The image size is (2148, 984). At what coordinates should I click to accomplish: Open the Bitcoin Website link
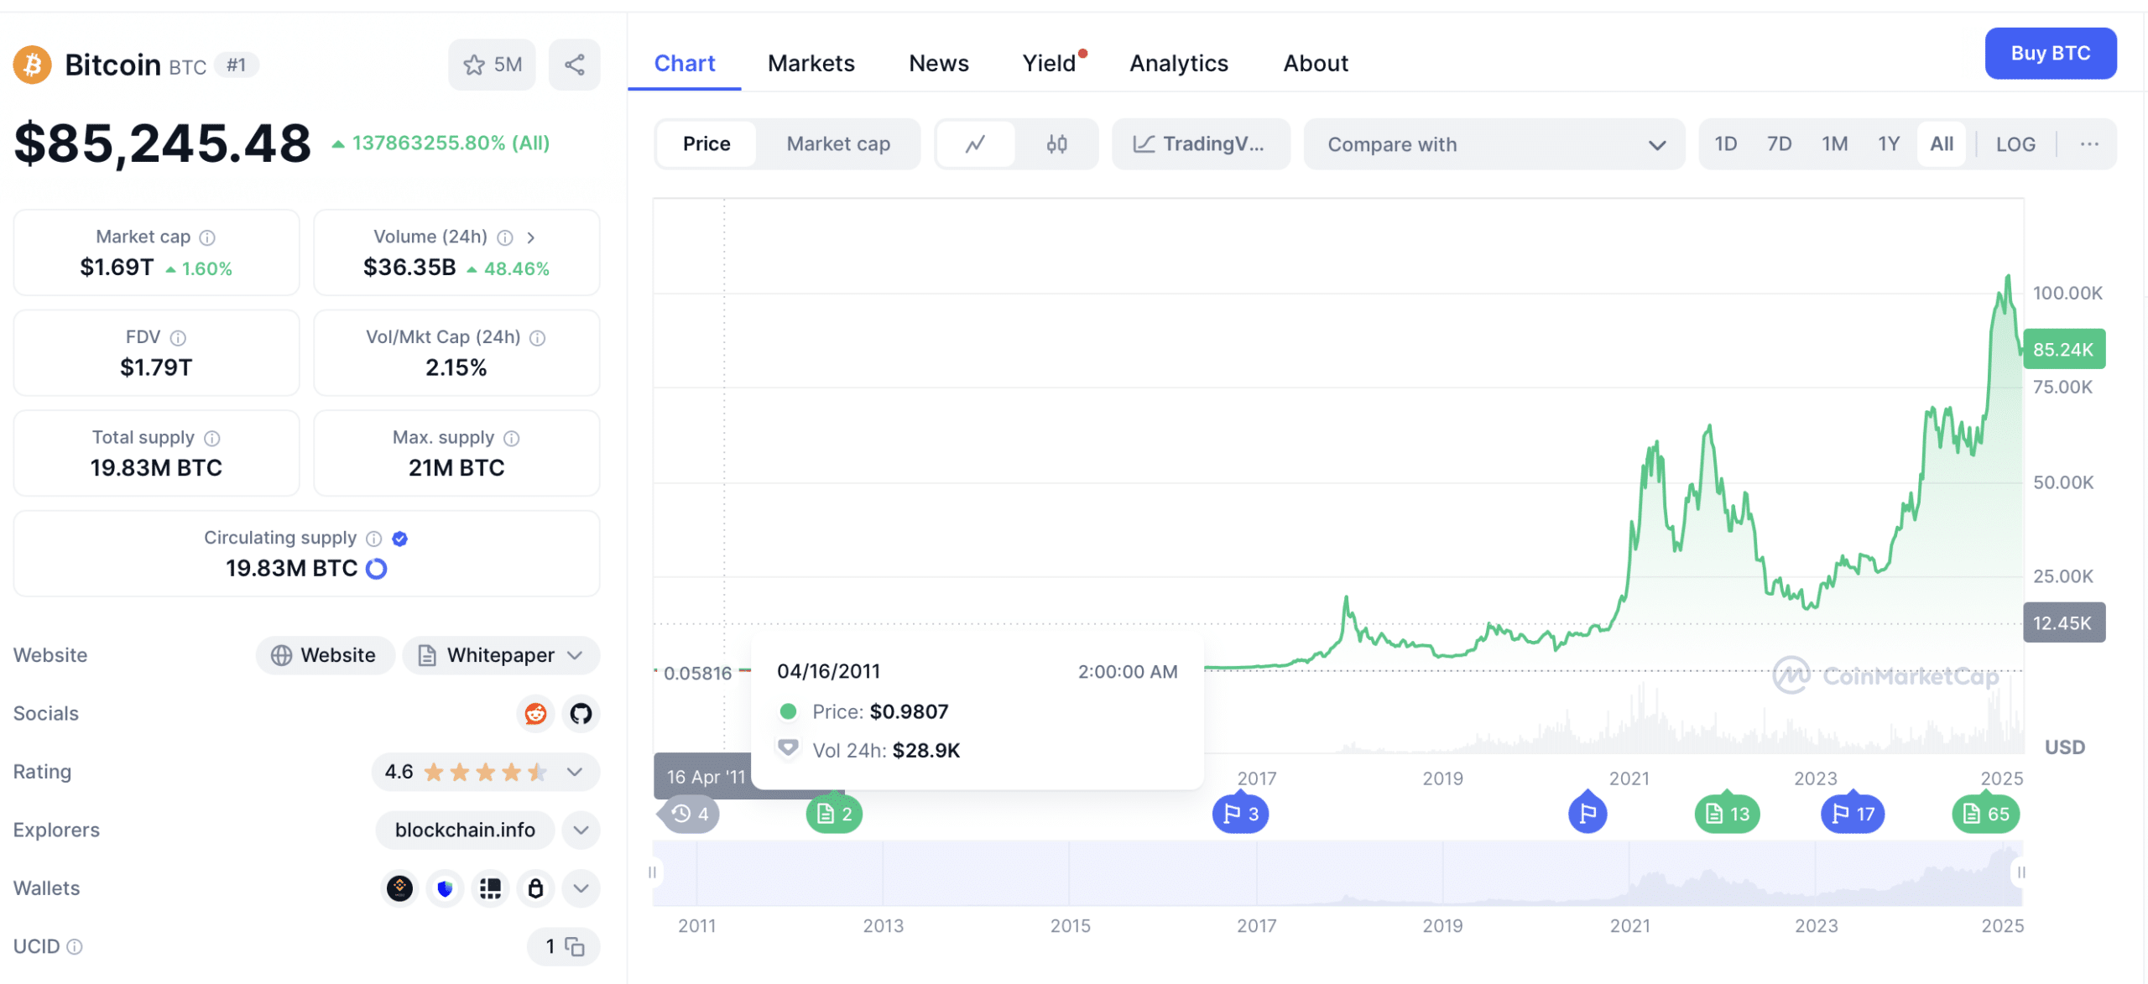click(325, 655)
